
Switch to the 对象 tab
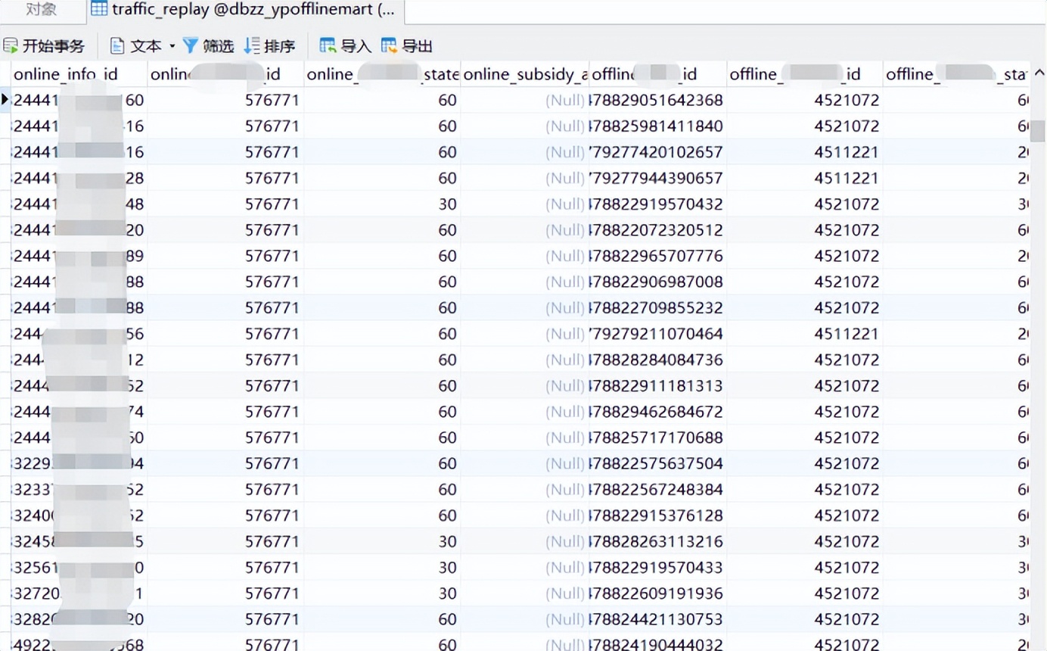pyautogui.click(x=42, y=10)
